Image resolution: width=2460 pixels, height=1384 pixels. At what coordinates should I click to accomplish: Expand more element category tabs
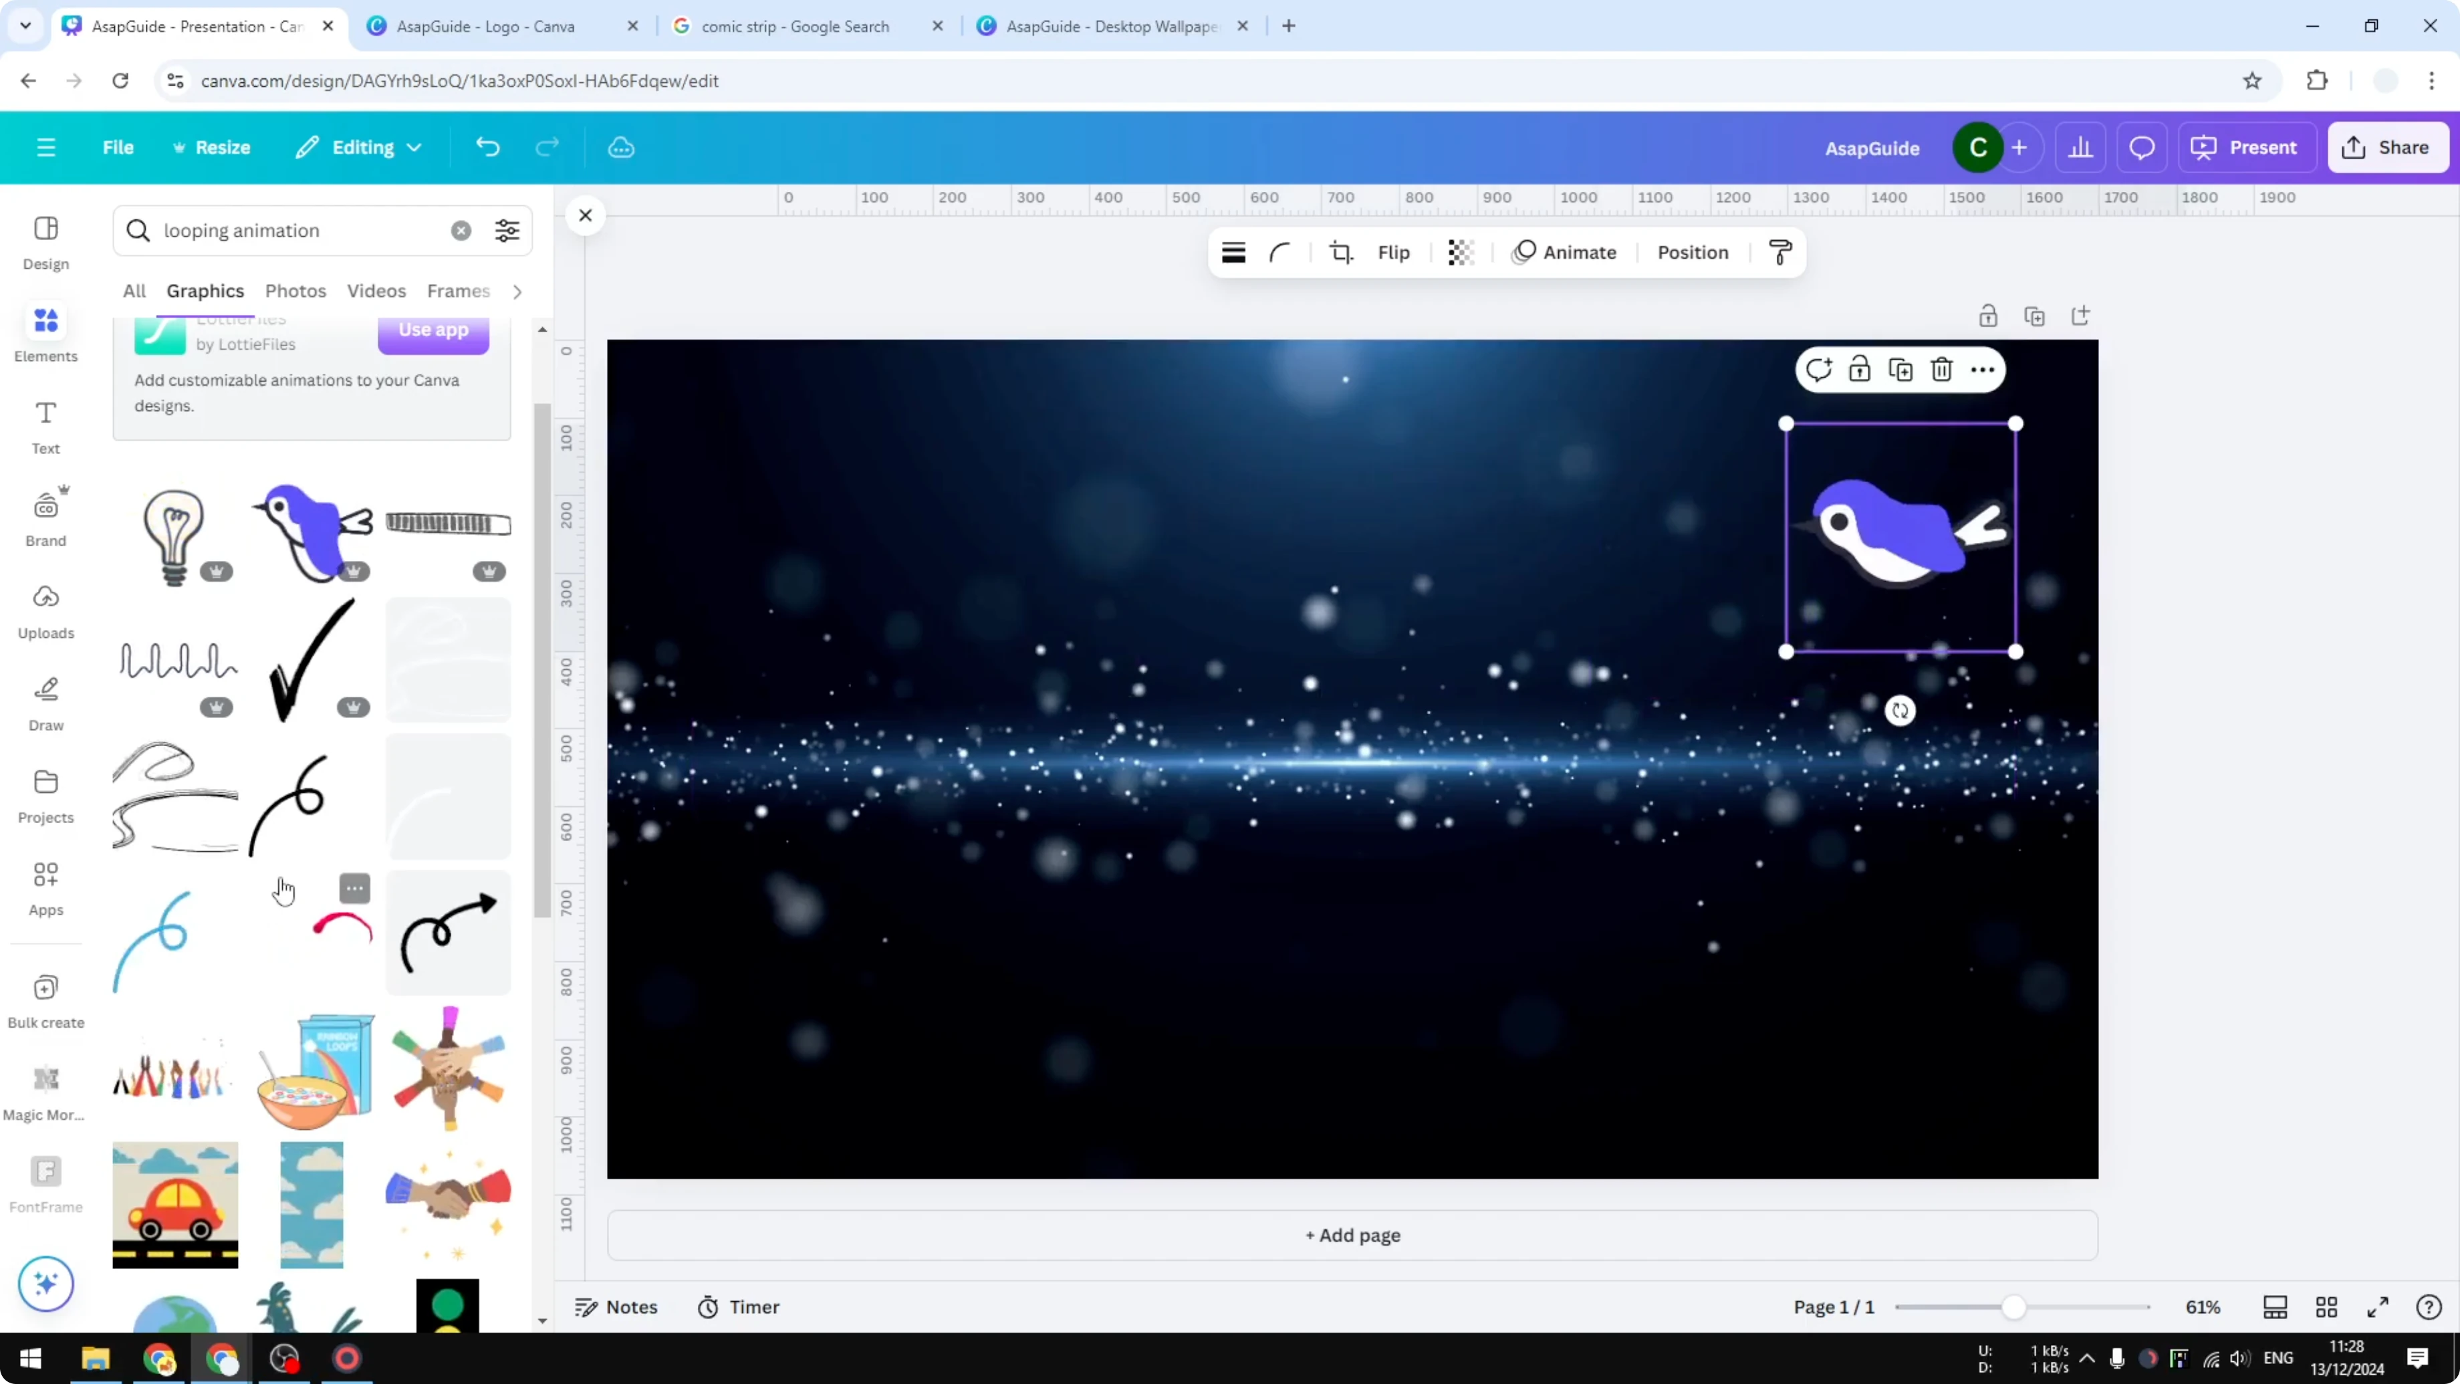(x=517, y=292)
